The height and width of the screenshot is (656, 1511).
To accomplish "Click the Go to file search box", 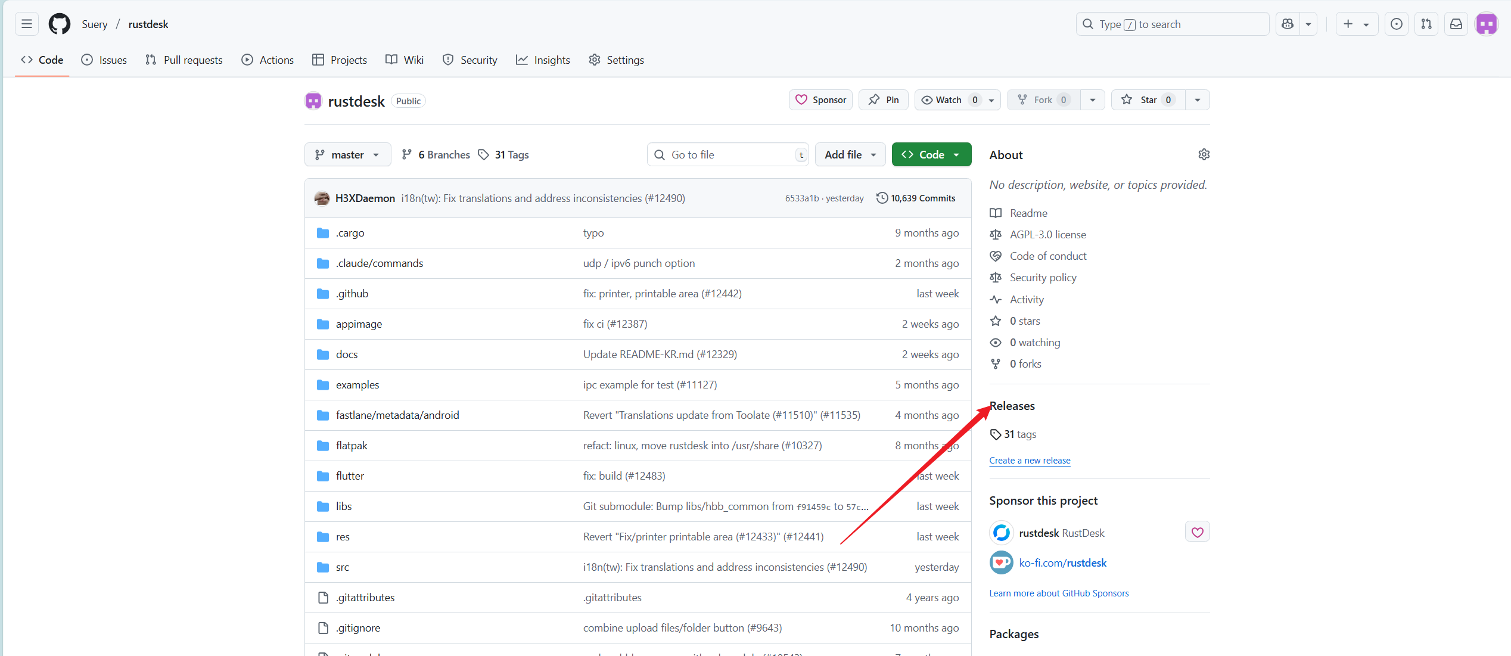I will tap(727, 154).
